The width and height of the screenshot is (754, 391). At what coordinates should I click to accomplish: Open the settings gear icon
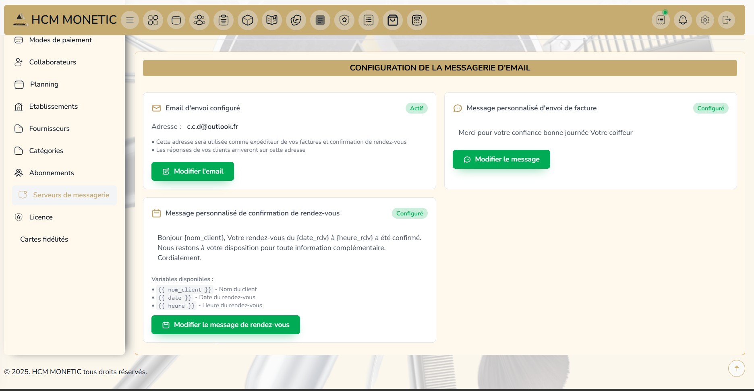[x=705, y=20]
